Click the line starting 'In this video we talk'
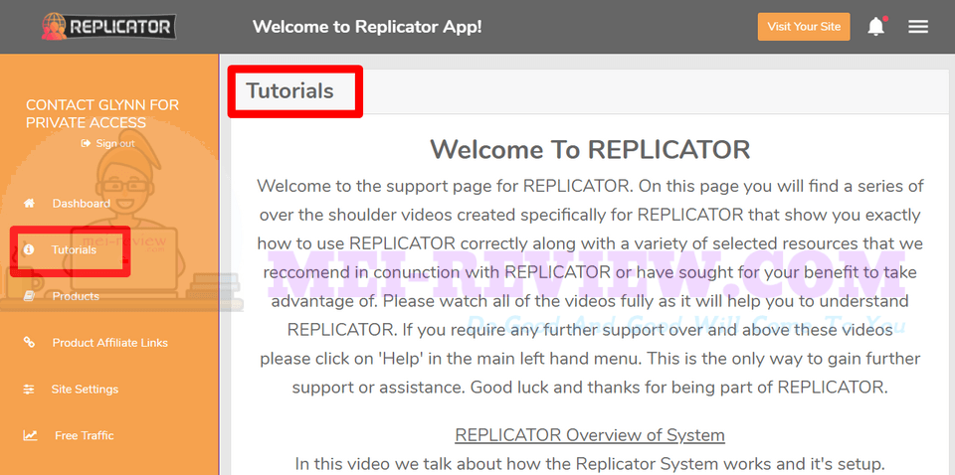 tap(589, 462)
